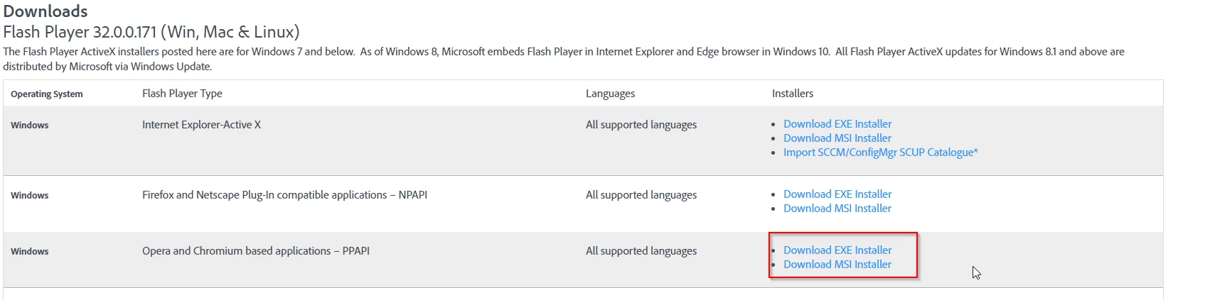The height and width of the screenshot is (300, 1205).
Task: Click the Languages column header
Action: (x=610, y=94)
